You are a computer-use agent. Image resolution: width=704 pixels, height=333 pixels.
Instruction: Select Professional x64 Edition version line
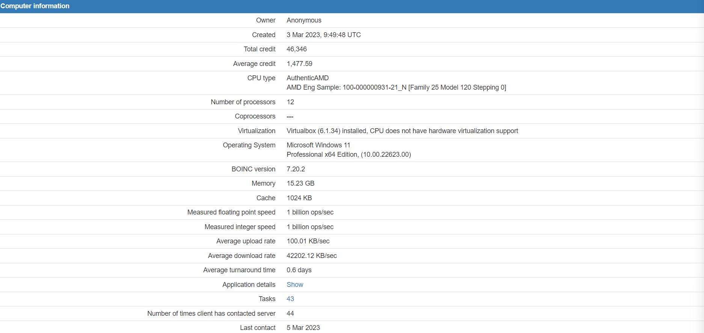(x=349, y=154)
